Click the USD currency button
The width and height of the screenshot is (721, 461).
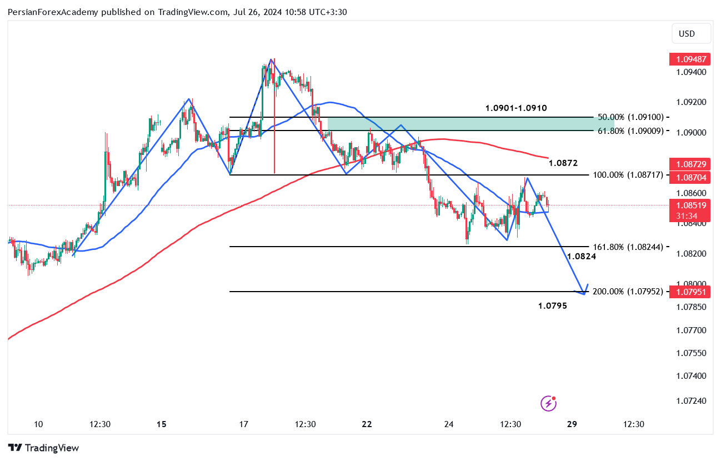[x=691, y=33]
